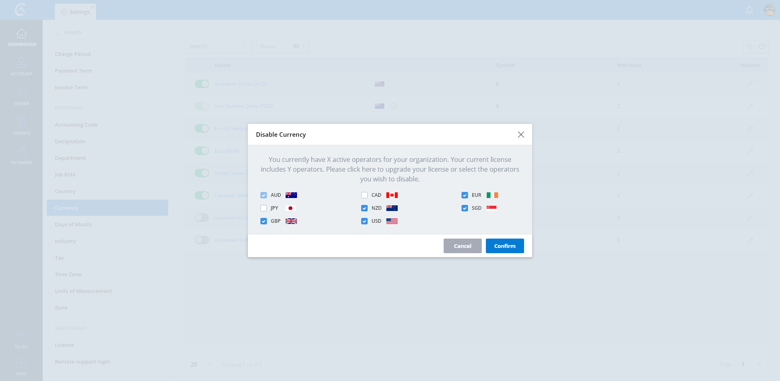780x381 pixels.
Task: Click the refresh icon above the table
Action: (x=762, y=46)
